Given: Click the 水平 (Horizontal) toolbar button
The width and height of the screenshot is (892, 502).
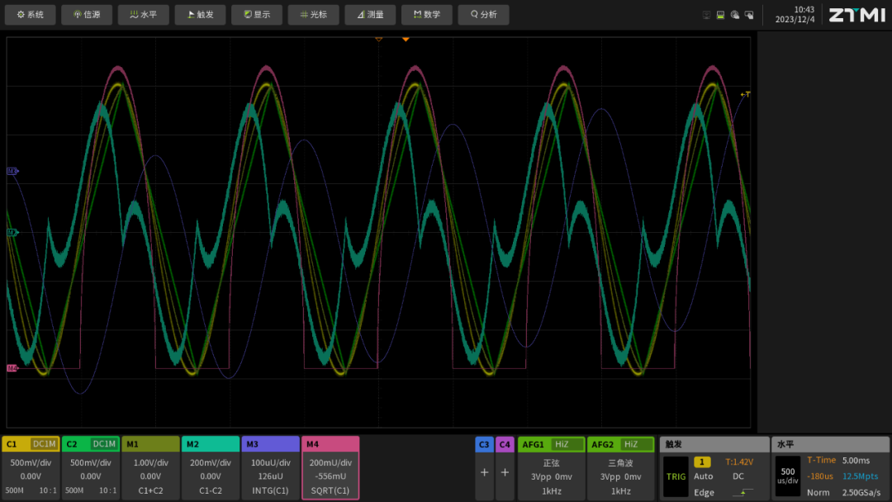Looking at the screenshot, I should (x=144, y=15).
